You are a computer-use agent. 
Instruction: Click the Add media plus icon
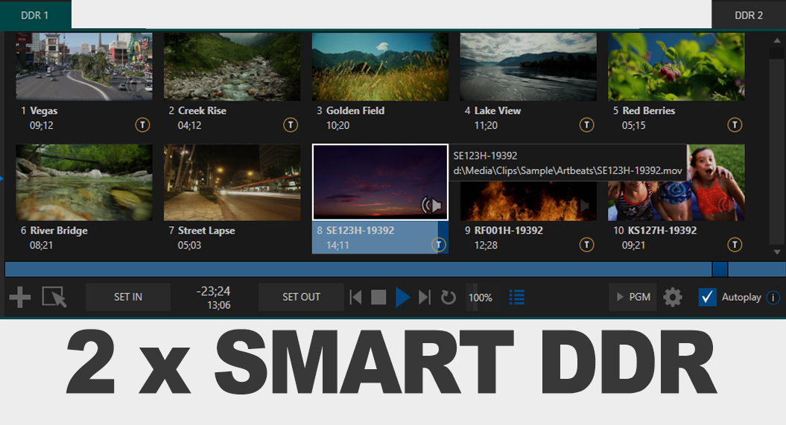coord(19,298)
